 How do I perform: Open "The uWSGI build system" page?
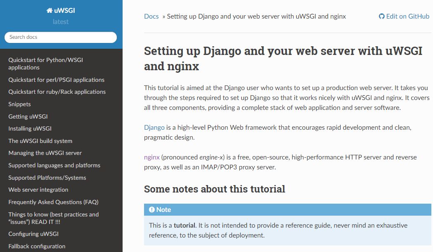coord(40,141)
